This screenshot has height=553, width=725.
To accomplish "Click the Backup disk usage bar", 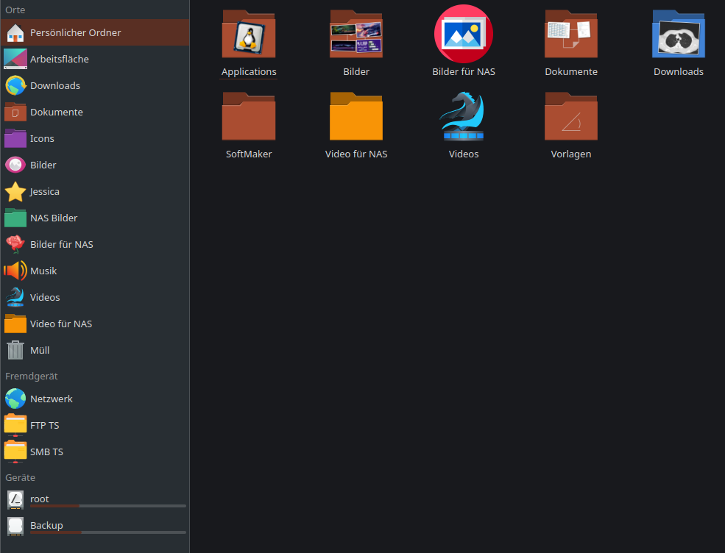I will point(108,532).
